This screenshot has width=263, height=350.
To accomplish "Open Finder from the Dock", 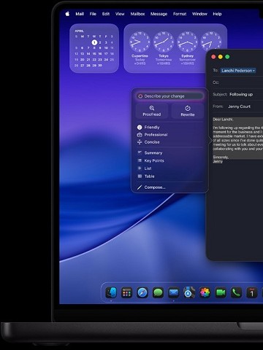I will (x=111, y=292).
